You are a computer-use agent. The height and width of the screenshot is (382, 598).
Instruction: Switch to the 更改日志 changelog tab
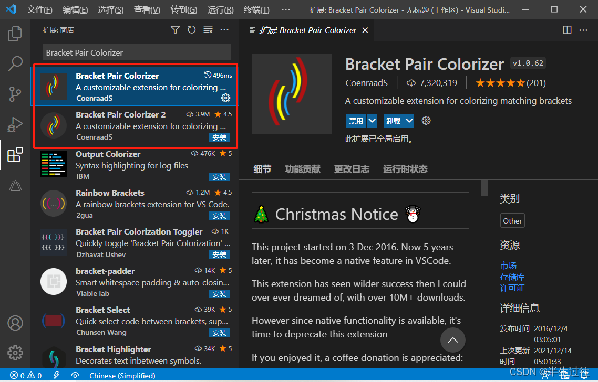[352, 169]
